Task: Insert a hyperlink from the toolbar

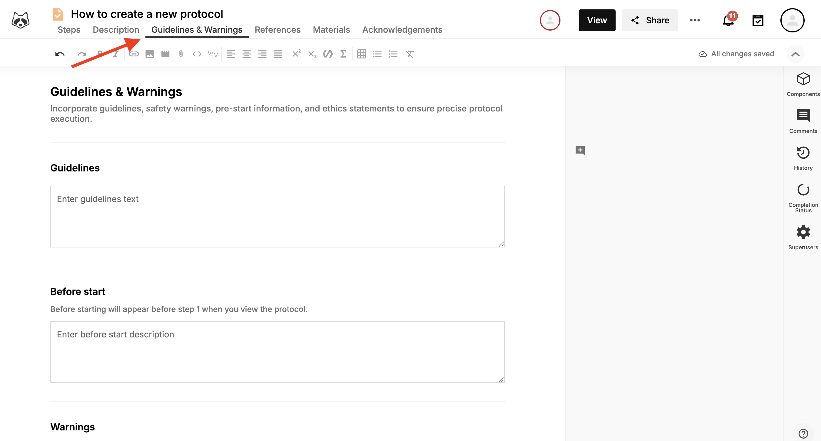Action: [134, 54]
